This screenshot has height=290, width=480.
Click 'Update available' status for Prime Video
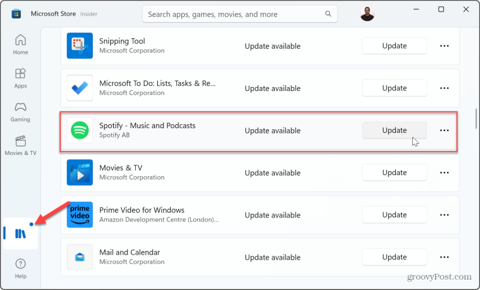[x=272, y=215]
